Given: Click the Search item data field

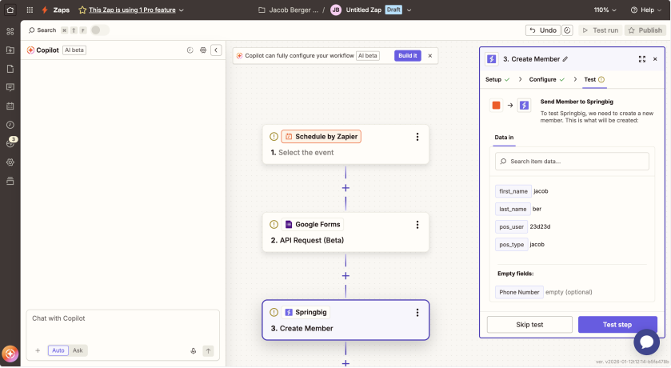Looking at the screenshot, I should (572, 162).
